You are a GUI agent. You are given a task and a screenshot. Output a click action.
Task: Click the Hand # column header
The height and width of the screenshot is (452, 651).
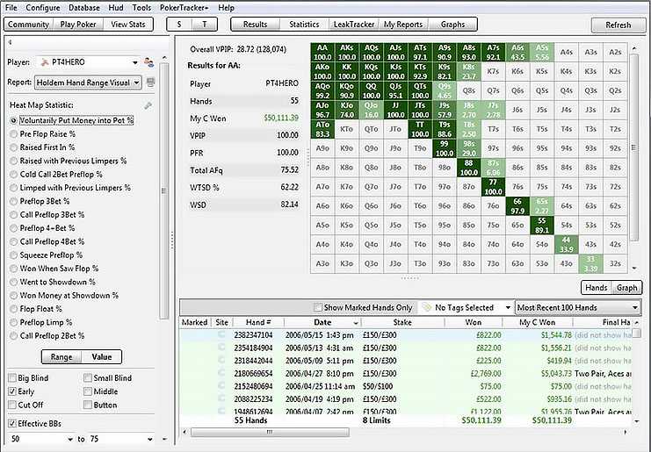258,322
